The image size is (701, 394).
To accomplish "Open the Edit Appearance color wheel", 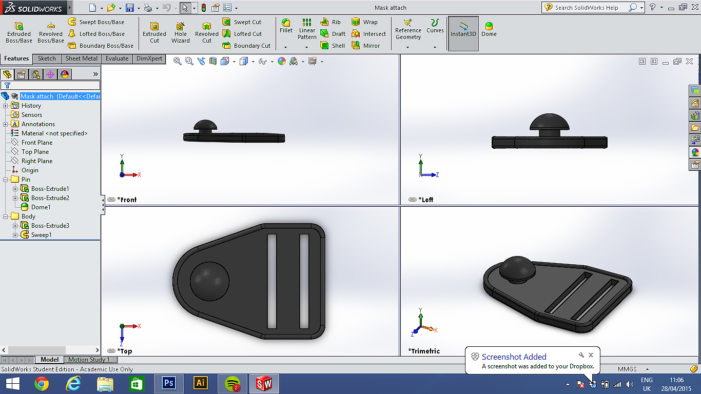I will [x=281, y=61].
